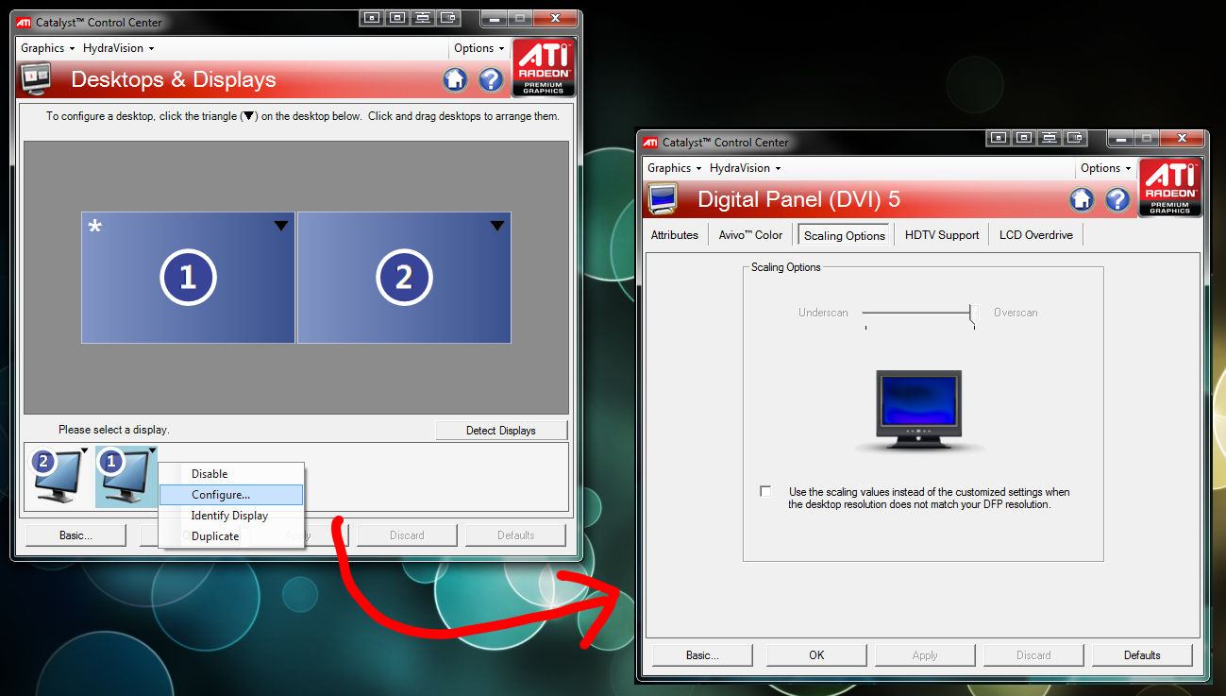The image size is (1226, 696).
Task: Click Defaults button in Desktops & Displays window
Action: click(515, 535)
